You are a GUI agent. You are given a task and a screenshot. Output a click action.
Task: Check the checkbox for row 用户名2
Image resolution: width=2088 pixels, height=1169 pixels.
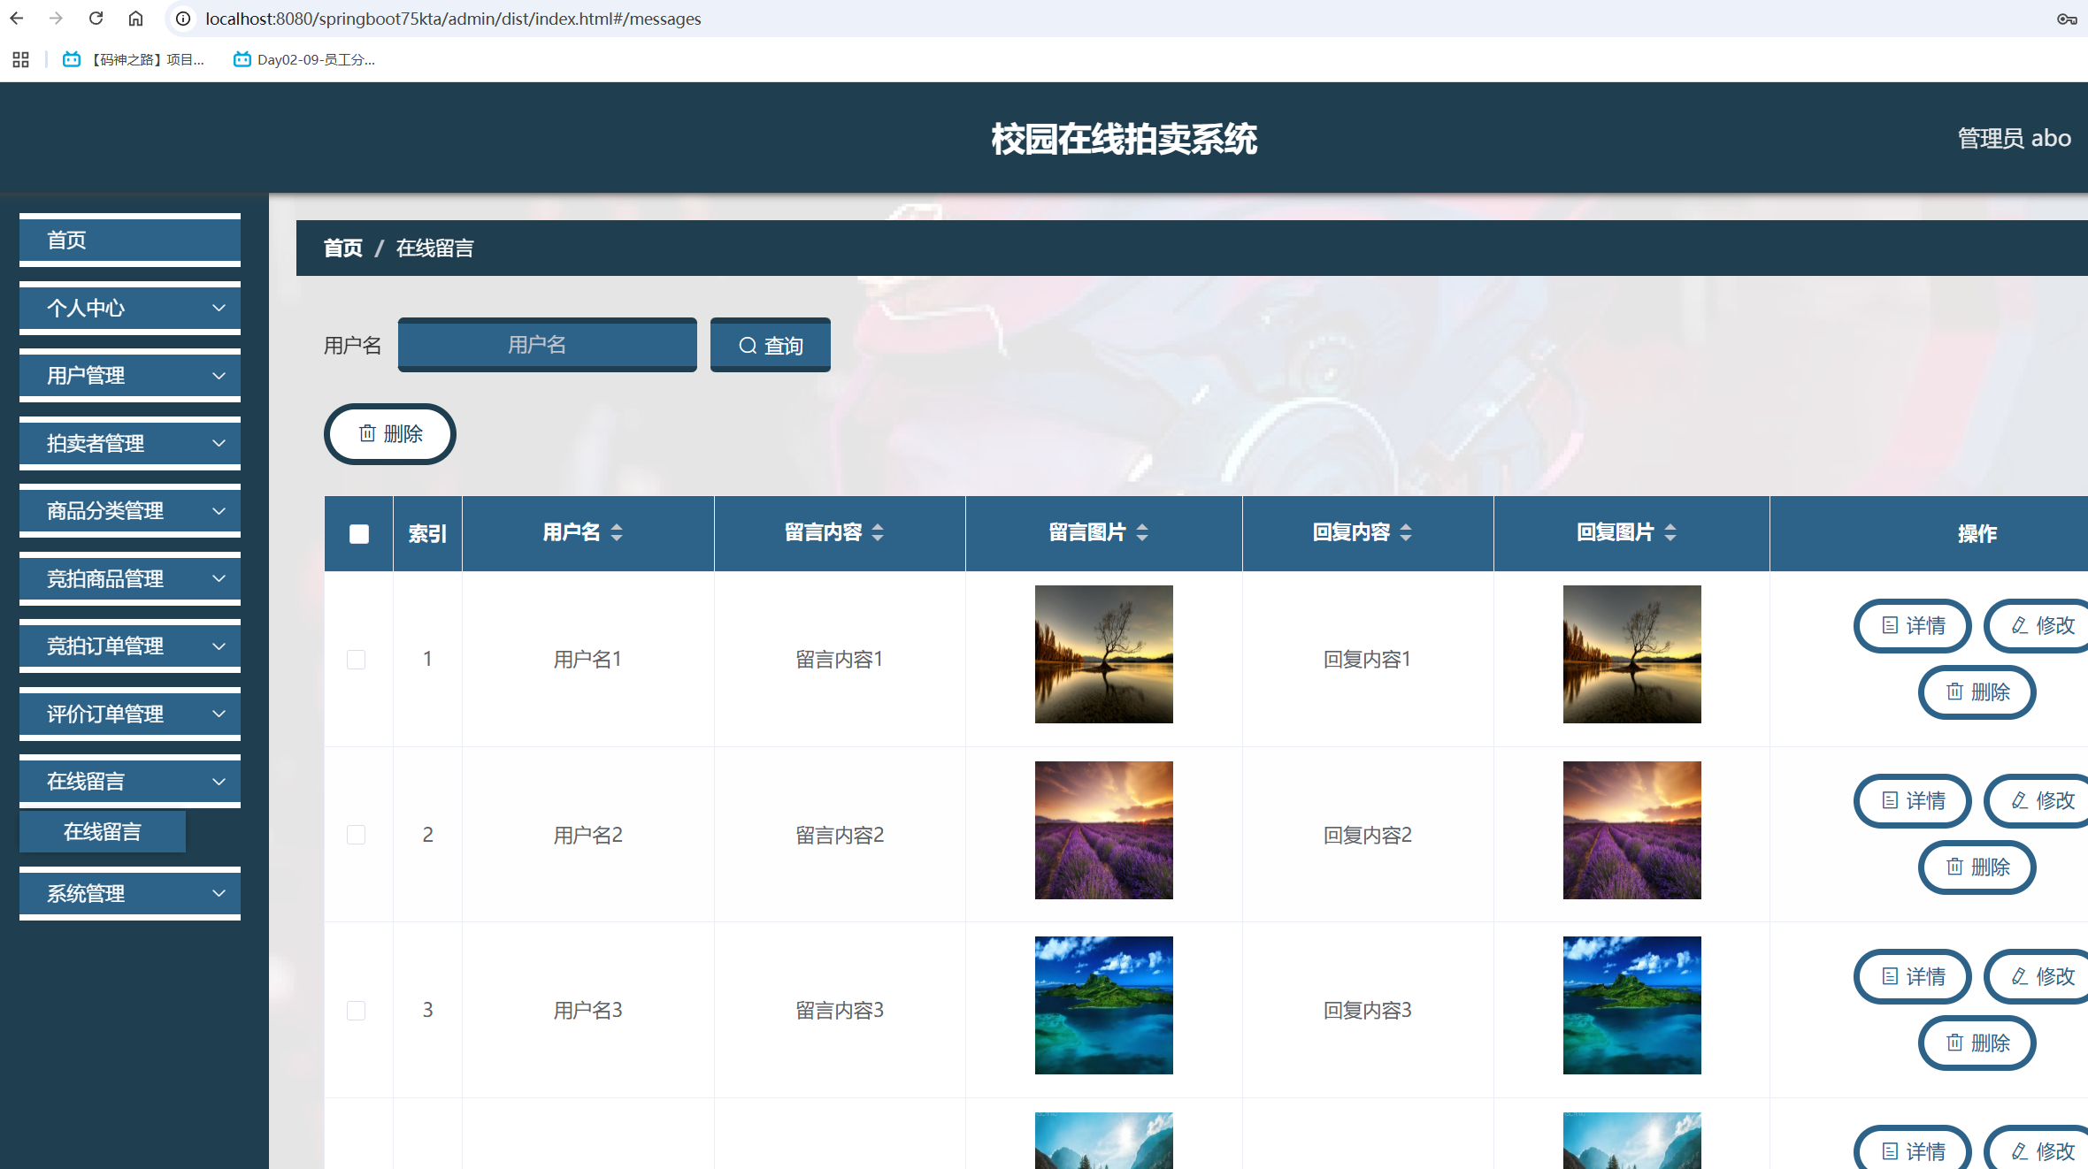pyautogui.click(x=357, y=835)
